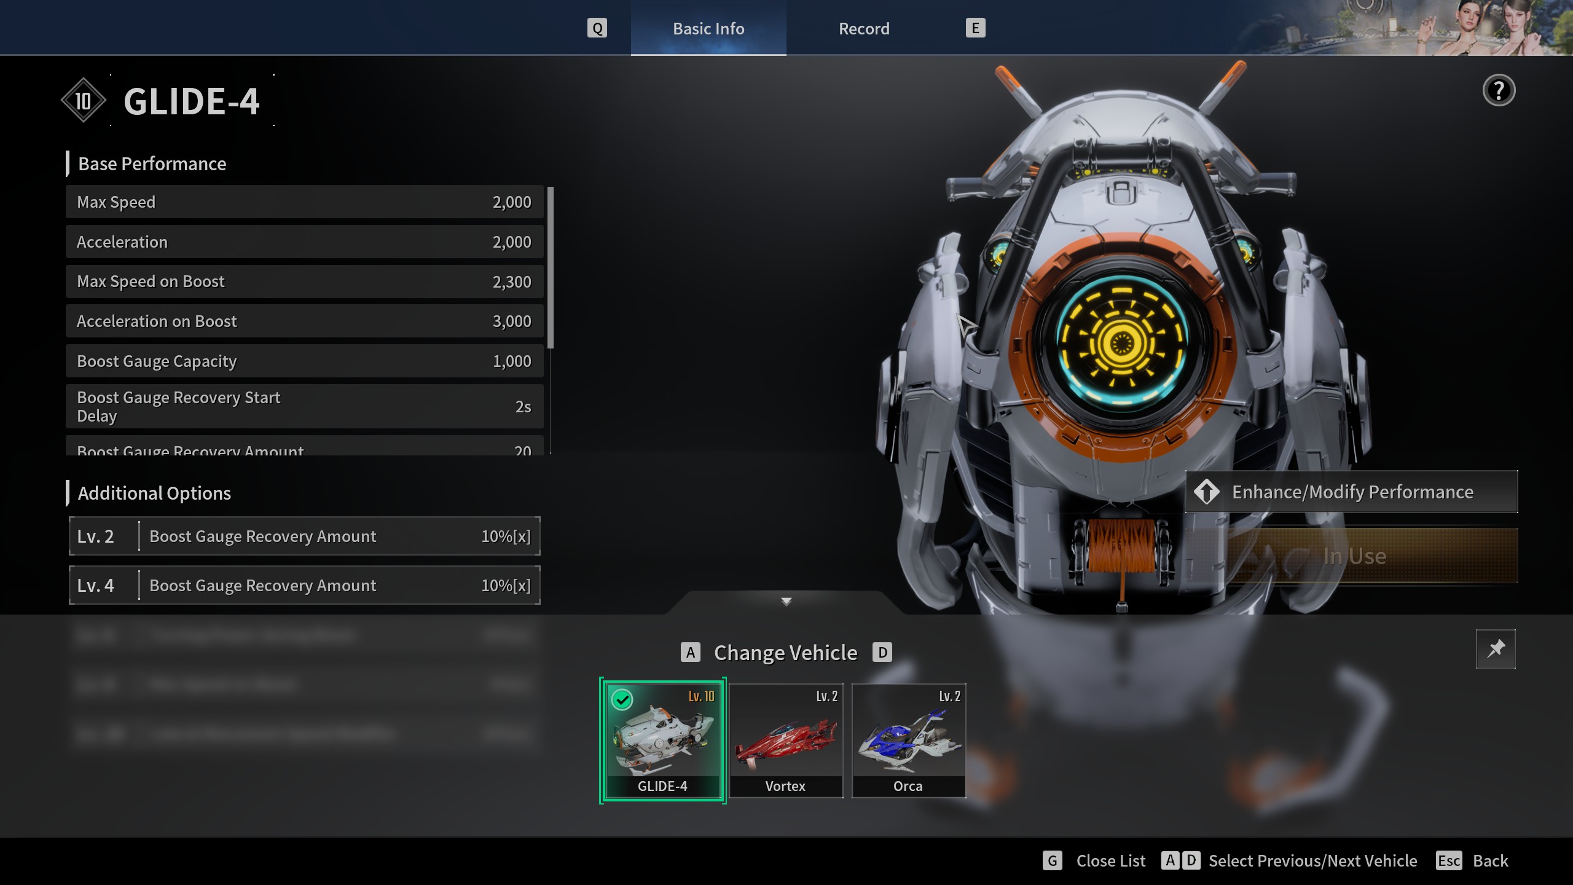
Task: Click the pin icon on vehicle list
Action: [1495, 648]
